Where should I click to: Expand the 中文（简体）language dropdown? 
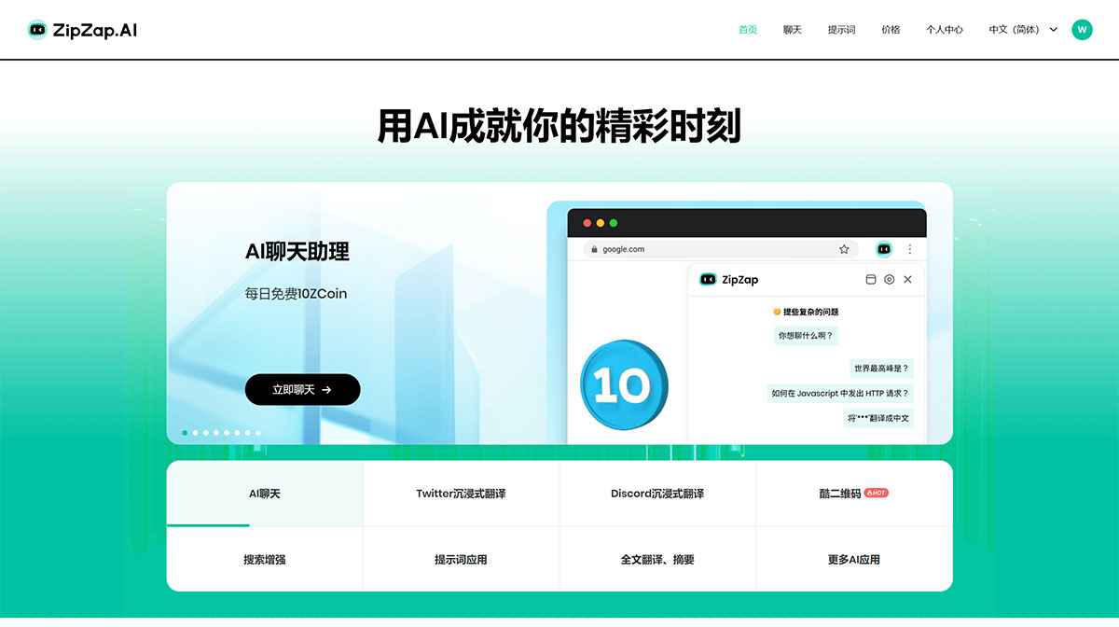click(x=1023, y=29)
